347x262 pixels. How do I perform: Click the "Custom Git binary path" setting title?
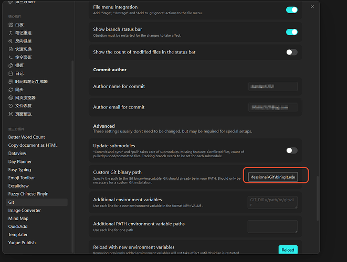117,172
